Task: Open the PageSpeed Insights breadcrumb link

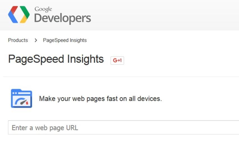Action: (x=65, y=40)
